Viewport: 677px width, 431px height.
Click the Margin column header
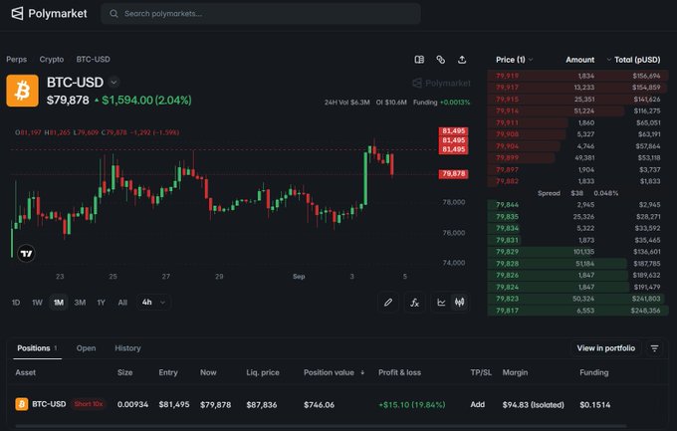point(515,372)
